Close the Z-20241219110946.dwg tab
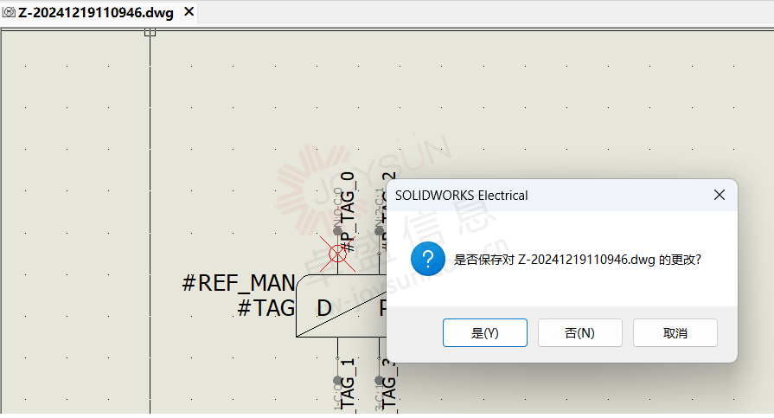774x418 pixels. coord(189,12)
